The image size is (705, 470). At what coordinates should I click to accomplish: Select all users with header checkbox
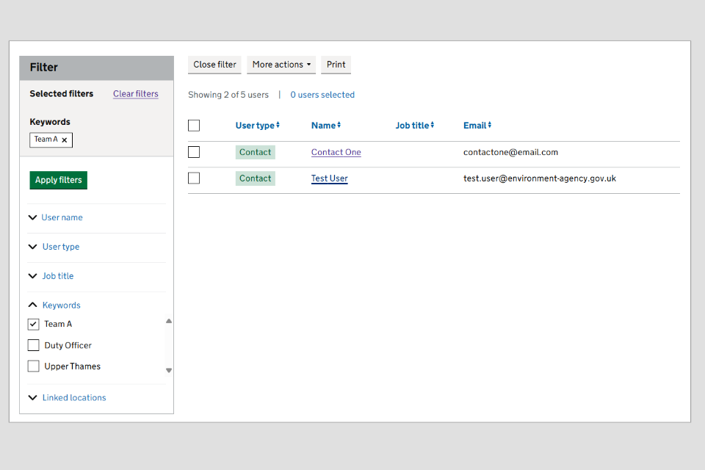pyautogui.click(x=194, y=126)
